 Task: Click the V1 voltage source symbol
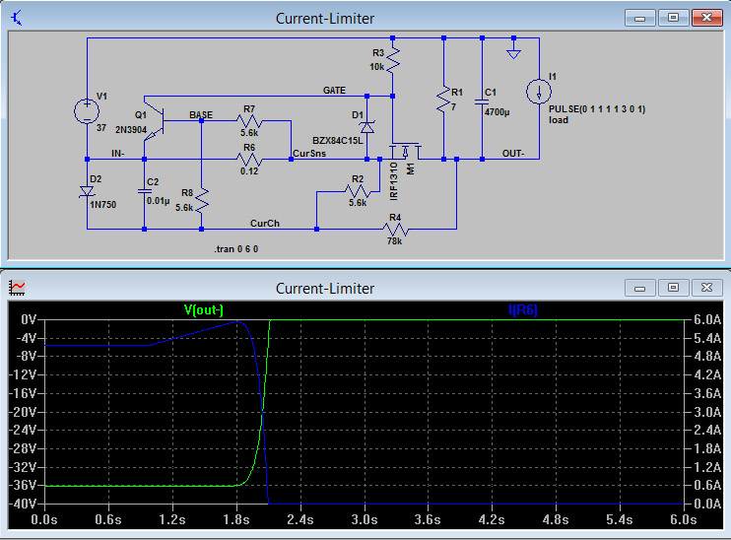pos(87,111)
